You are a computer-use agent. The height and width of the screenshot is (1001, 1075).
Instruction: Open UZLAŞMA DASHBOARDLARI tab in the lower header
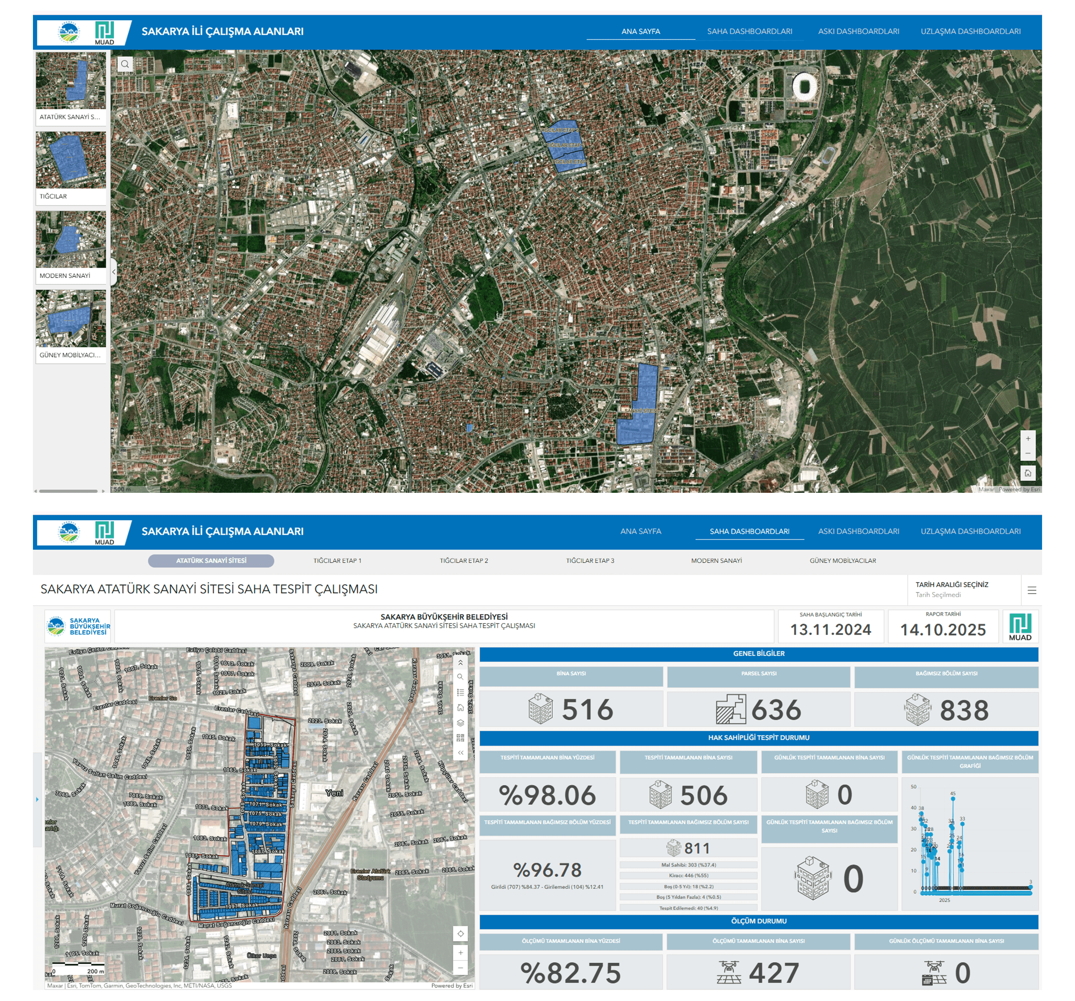coord(970,531)
